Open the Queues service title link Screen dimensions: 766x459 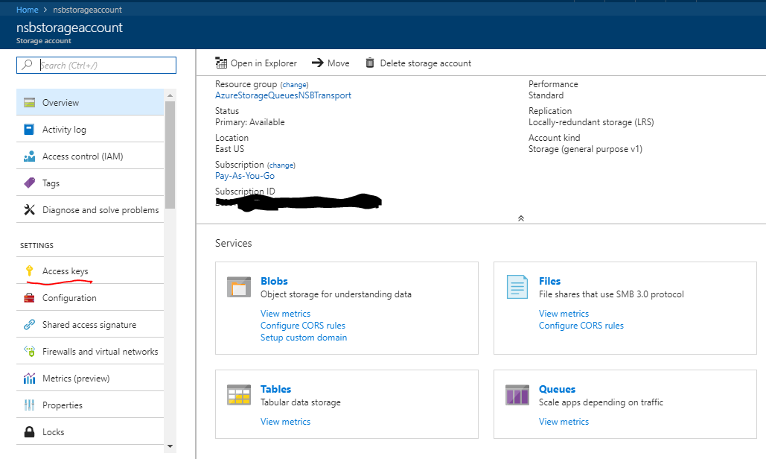click(x=557, y=389)
